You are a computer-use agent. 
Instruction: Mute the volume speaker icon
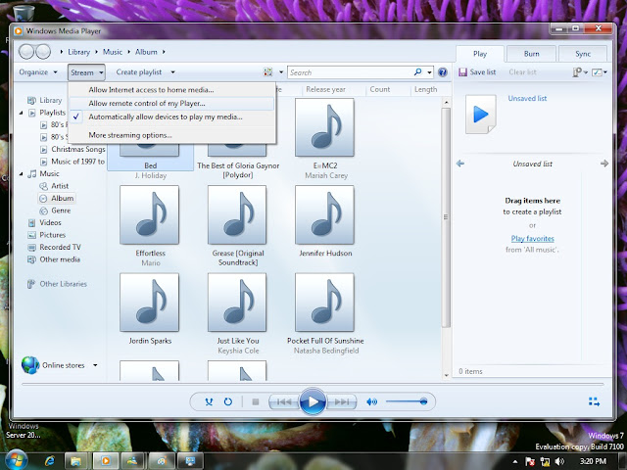[x=372, y=401]
